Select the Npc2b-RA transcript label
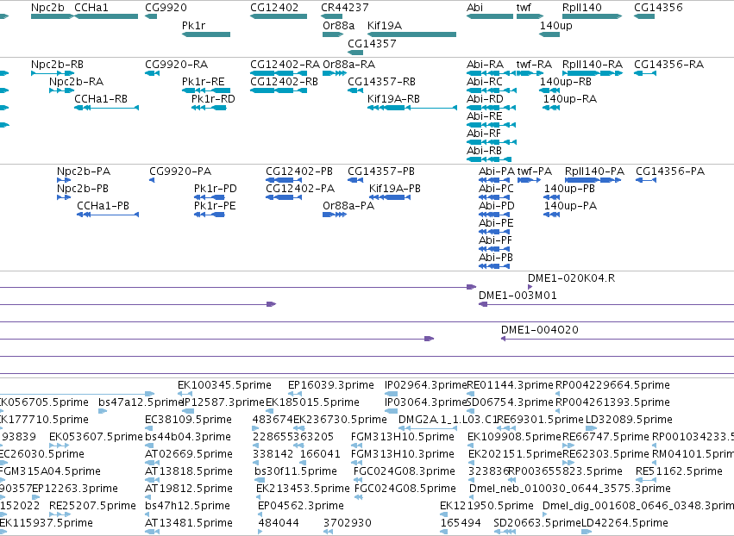The image size is (734, 536). pyautogui.click(x=76, y=82)
